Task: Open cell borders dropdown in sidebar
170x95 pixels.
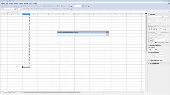Action: click(x=154, y=56)
